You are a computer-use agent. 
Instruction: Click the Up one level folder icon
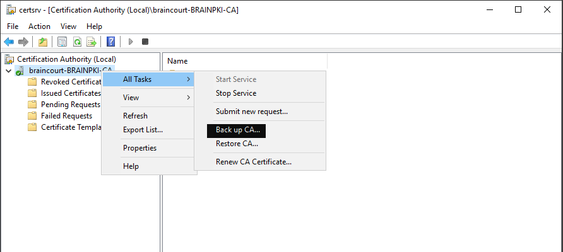click(x=43, y=42)
